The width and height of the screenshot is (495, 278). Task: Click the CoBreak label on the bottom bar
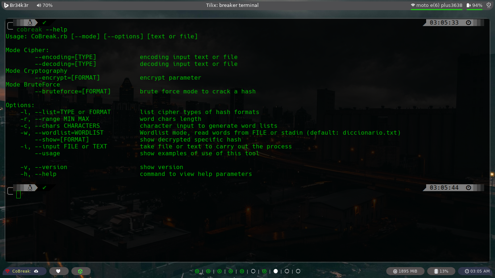(22, 271)
